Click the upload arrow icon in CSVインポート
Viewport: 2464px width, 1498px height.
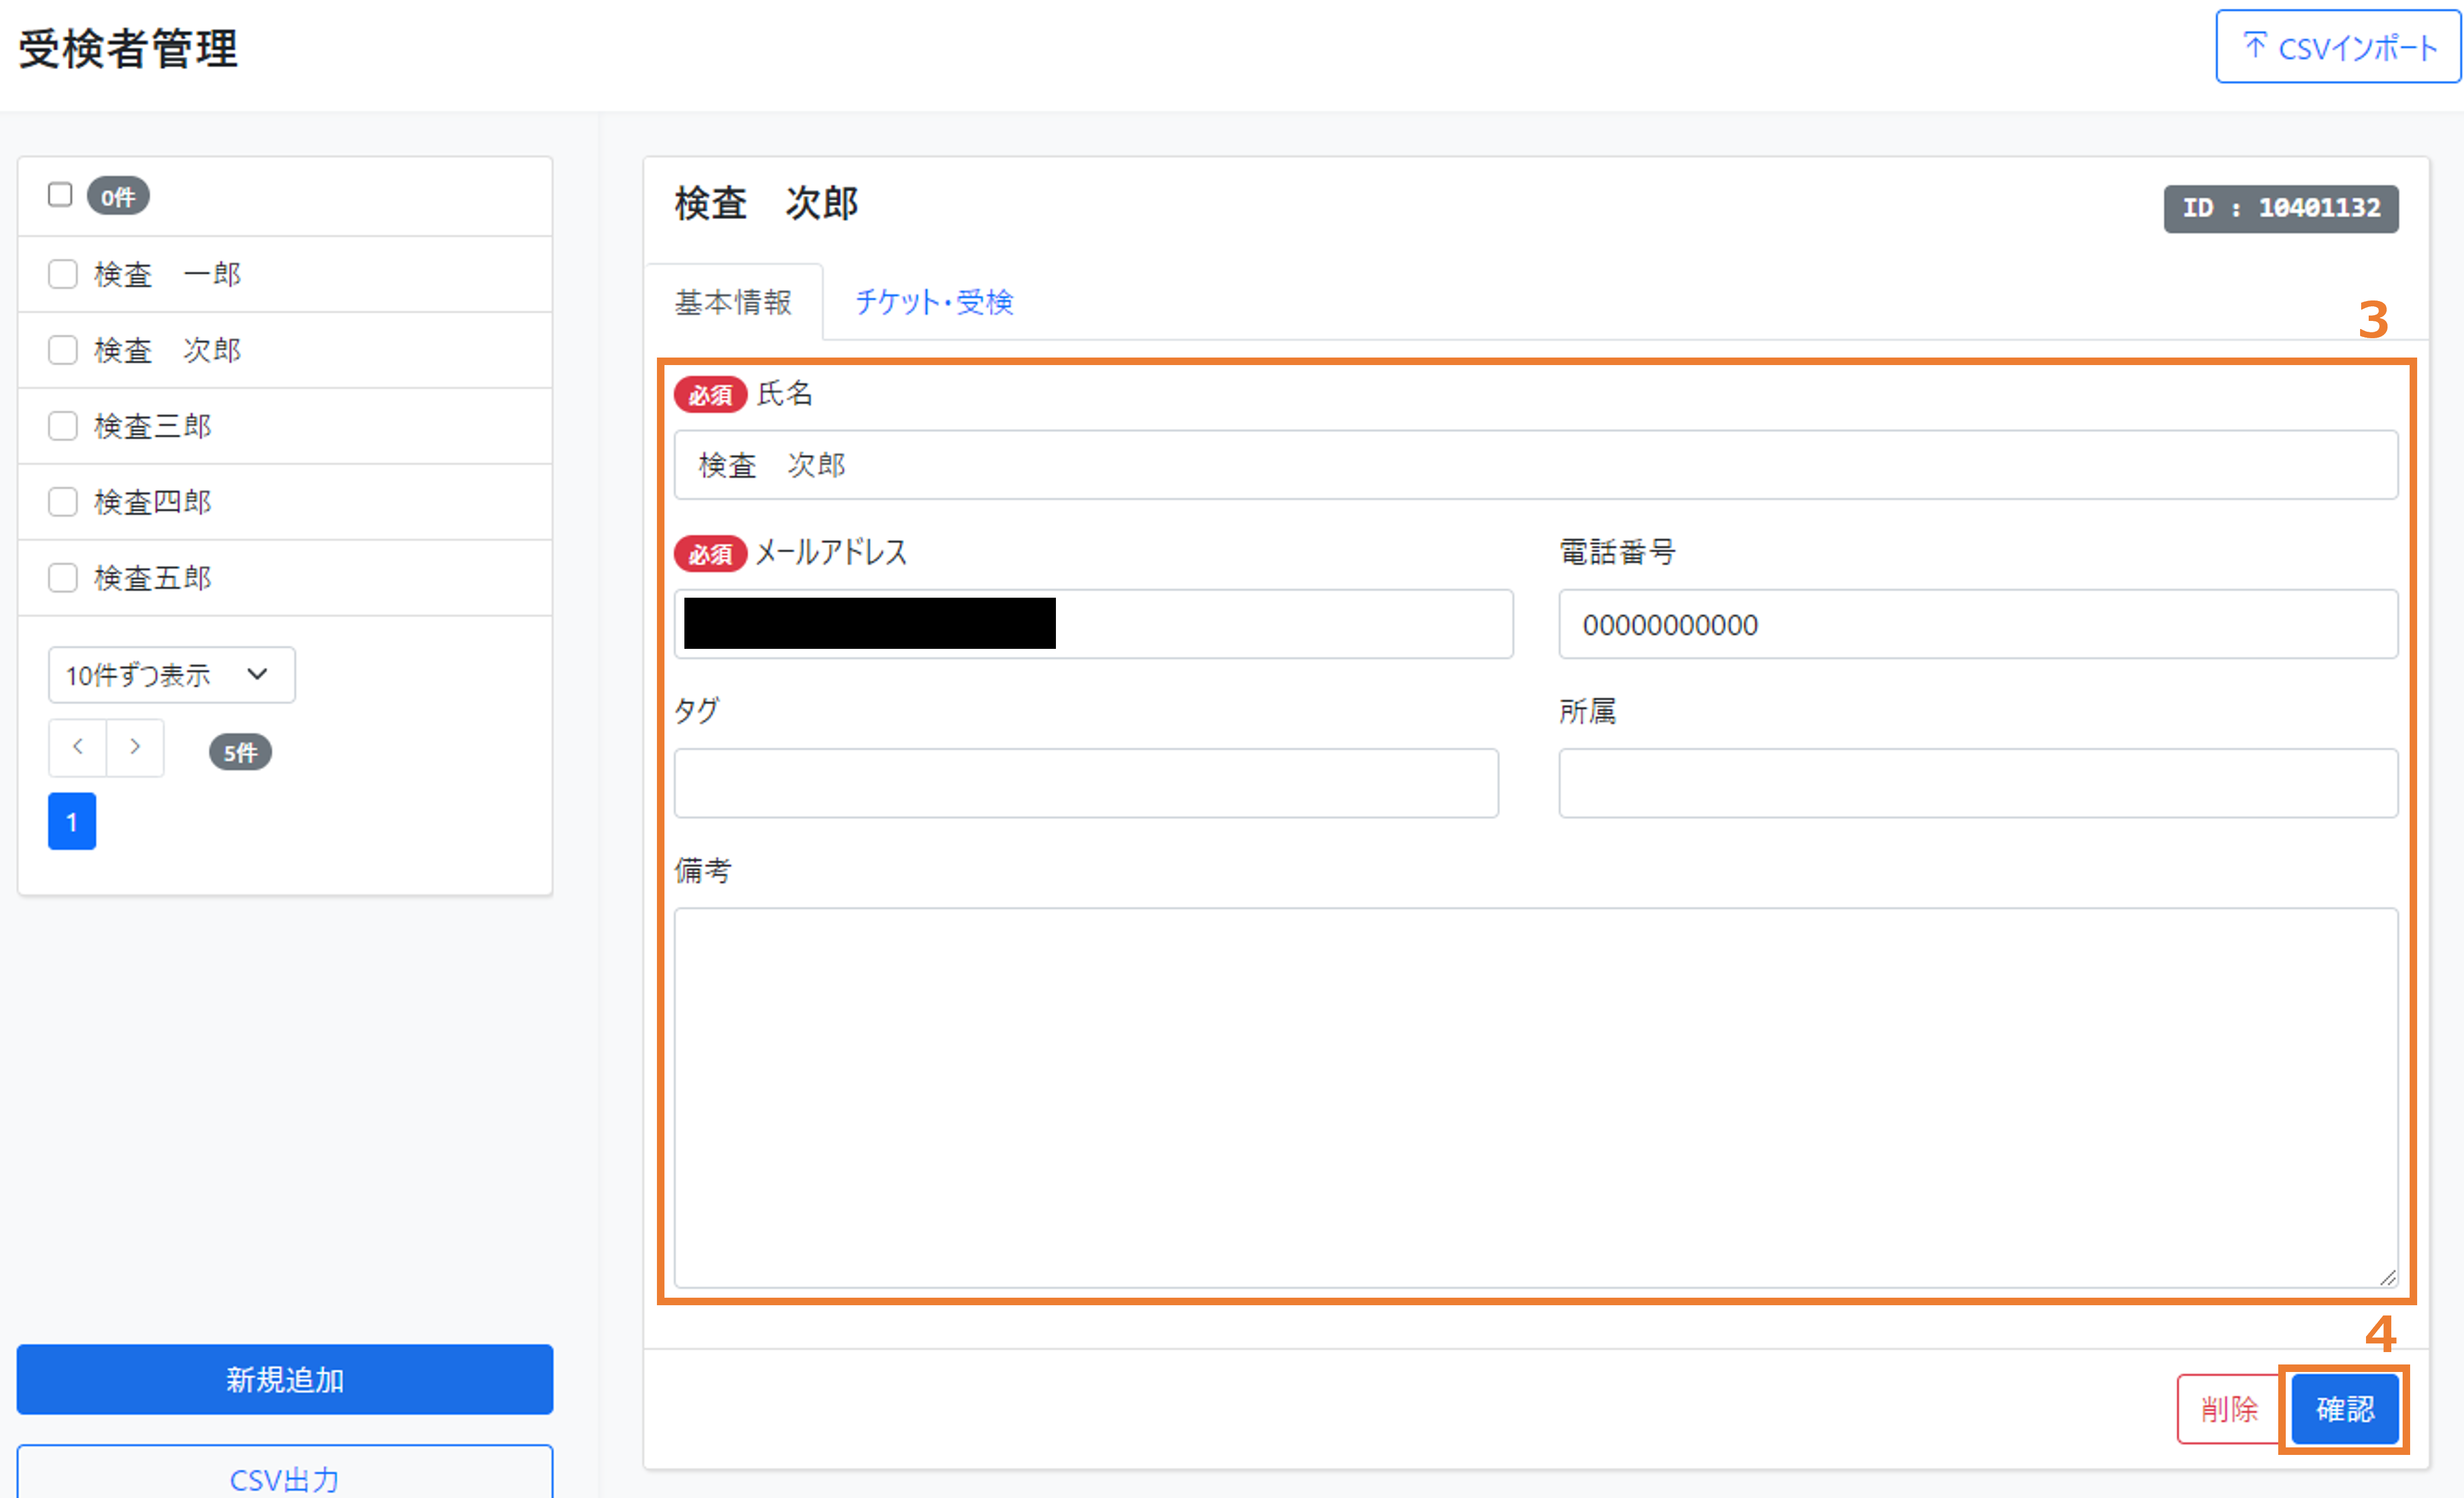point(2255,45)
